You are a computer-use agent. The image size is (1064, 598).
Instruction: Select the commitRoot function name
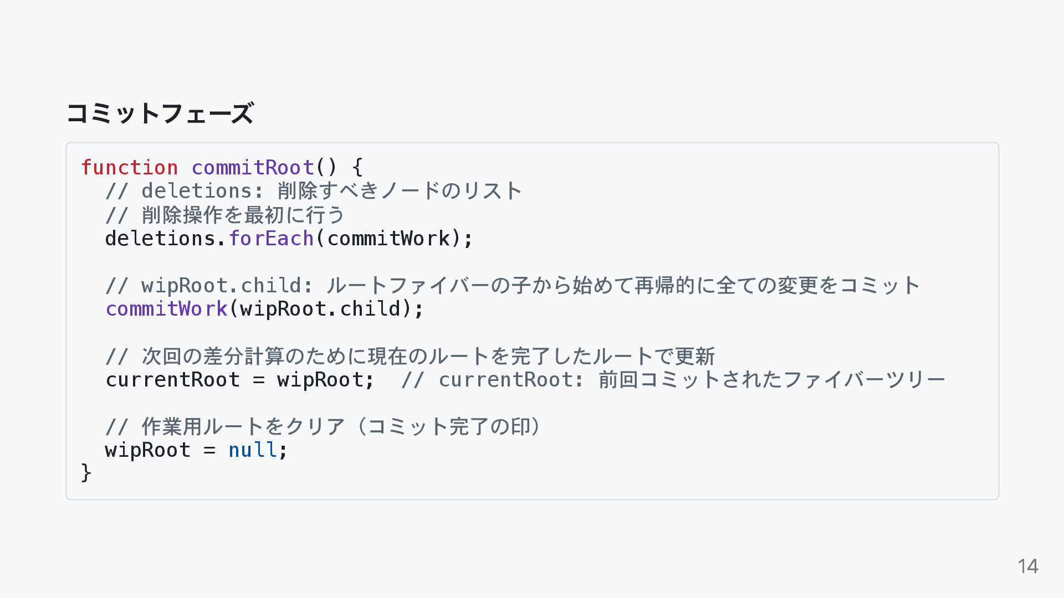click(x=253, y=167)
